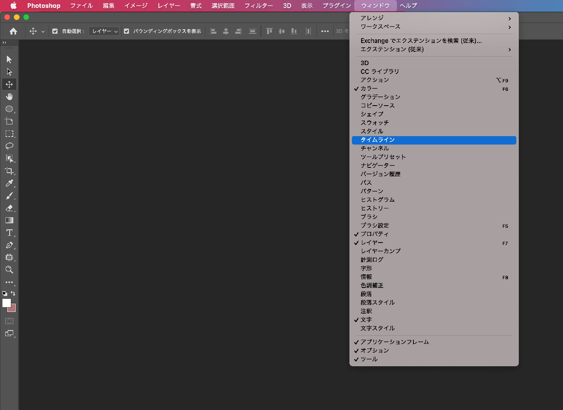This screenshot has height=410, width=563.
Task: Toggle Quick Mask mode
Action: point(9,321)
